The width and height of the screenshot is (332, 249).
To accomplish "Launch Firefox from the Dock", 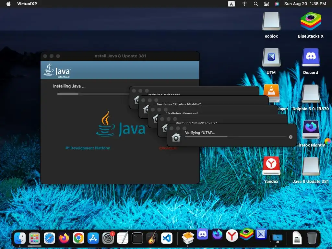I will (64, 238).
